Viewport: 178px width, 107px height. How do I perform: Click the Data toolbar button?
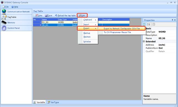39,15
